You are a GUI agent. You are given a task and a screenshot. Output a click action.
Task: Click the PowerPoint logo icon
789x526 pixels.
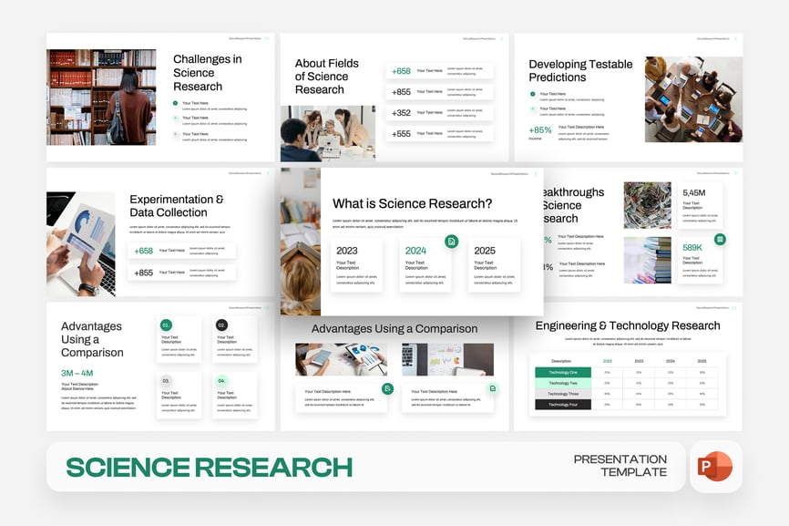coord(714,466)
